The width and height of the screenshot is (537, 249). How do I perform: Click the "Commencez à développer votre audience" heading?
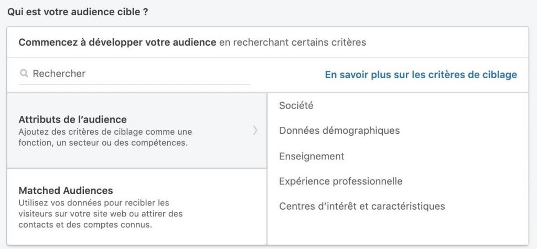click(x=117, y=42)
